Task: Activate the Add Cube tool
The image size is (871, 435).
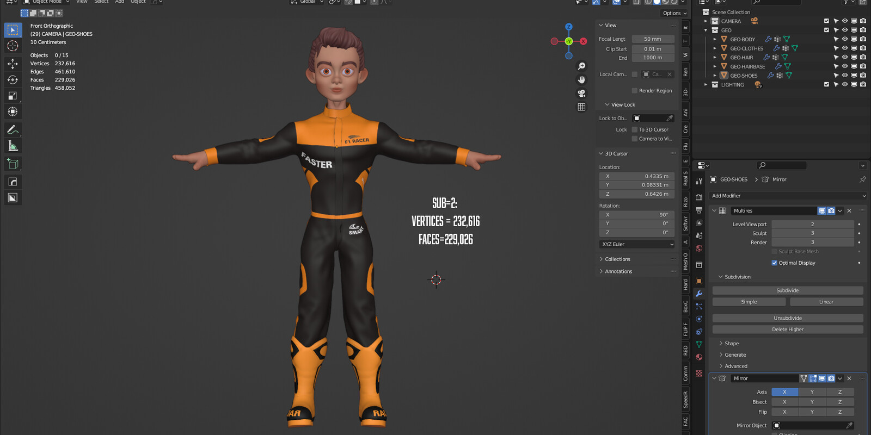Action: (x=13, y=164)
